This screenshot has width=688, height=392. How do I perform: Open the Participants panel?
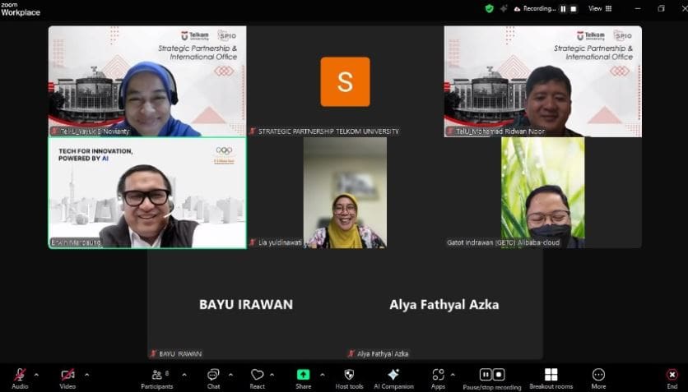(156, 376)
